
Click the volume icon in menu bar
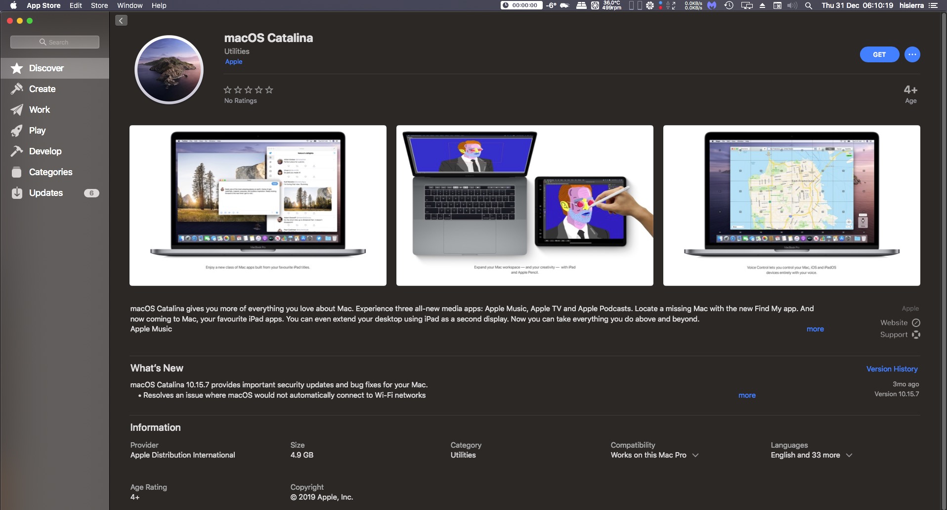click(792, 5)
